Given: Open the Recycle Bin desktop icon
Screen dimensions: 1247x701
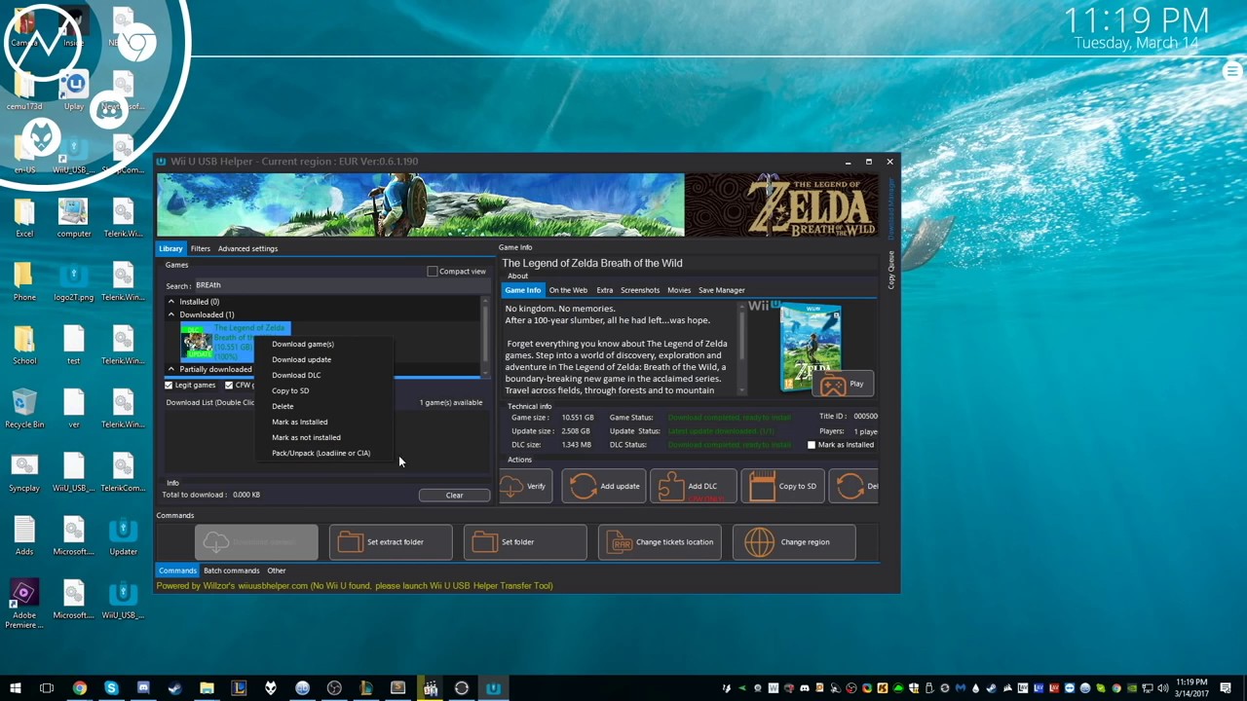Looking at the screenshot, I should tap(24, 409).
